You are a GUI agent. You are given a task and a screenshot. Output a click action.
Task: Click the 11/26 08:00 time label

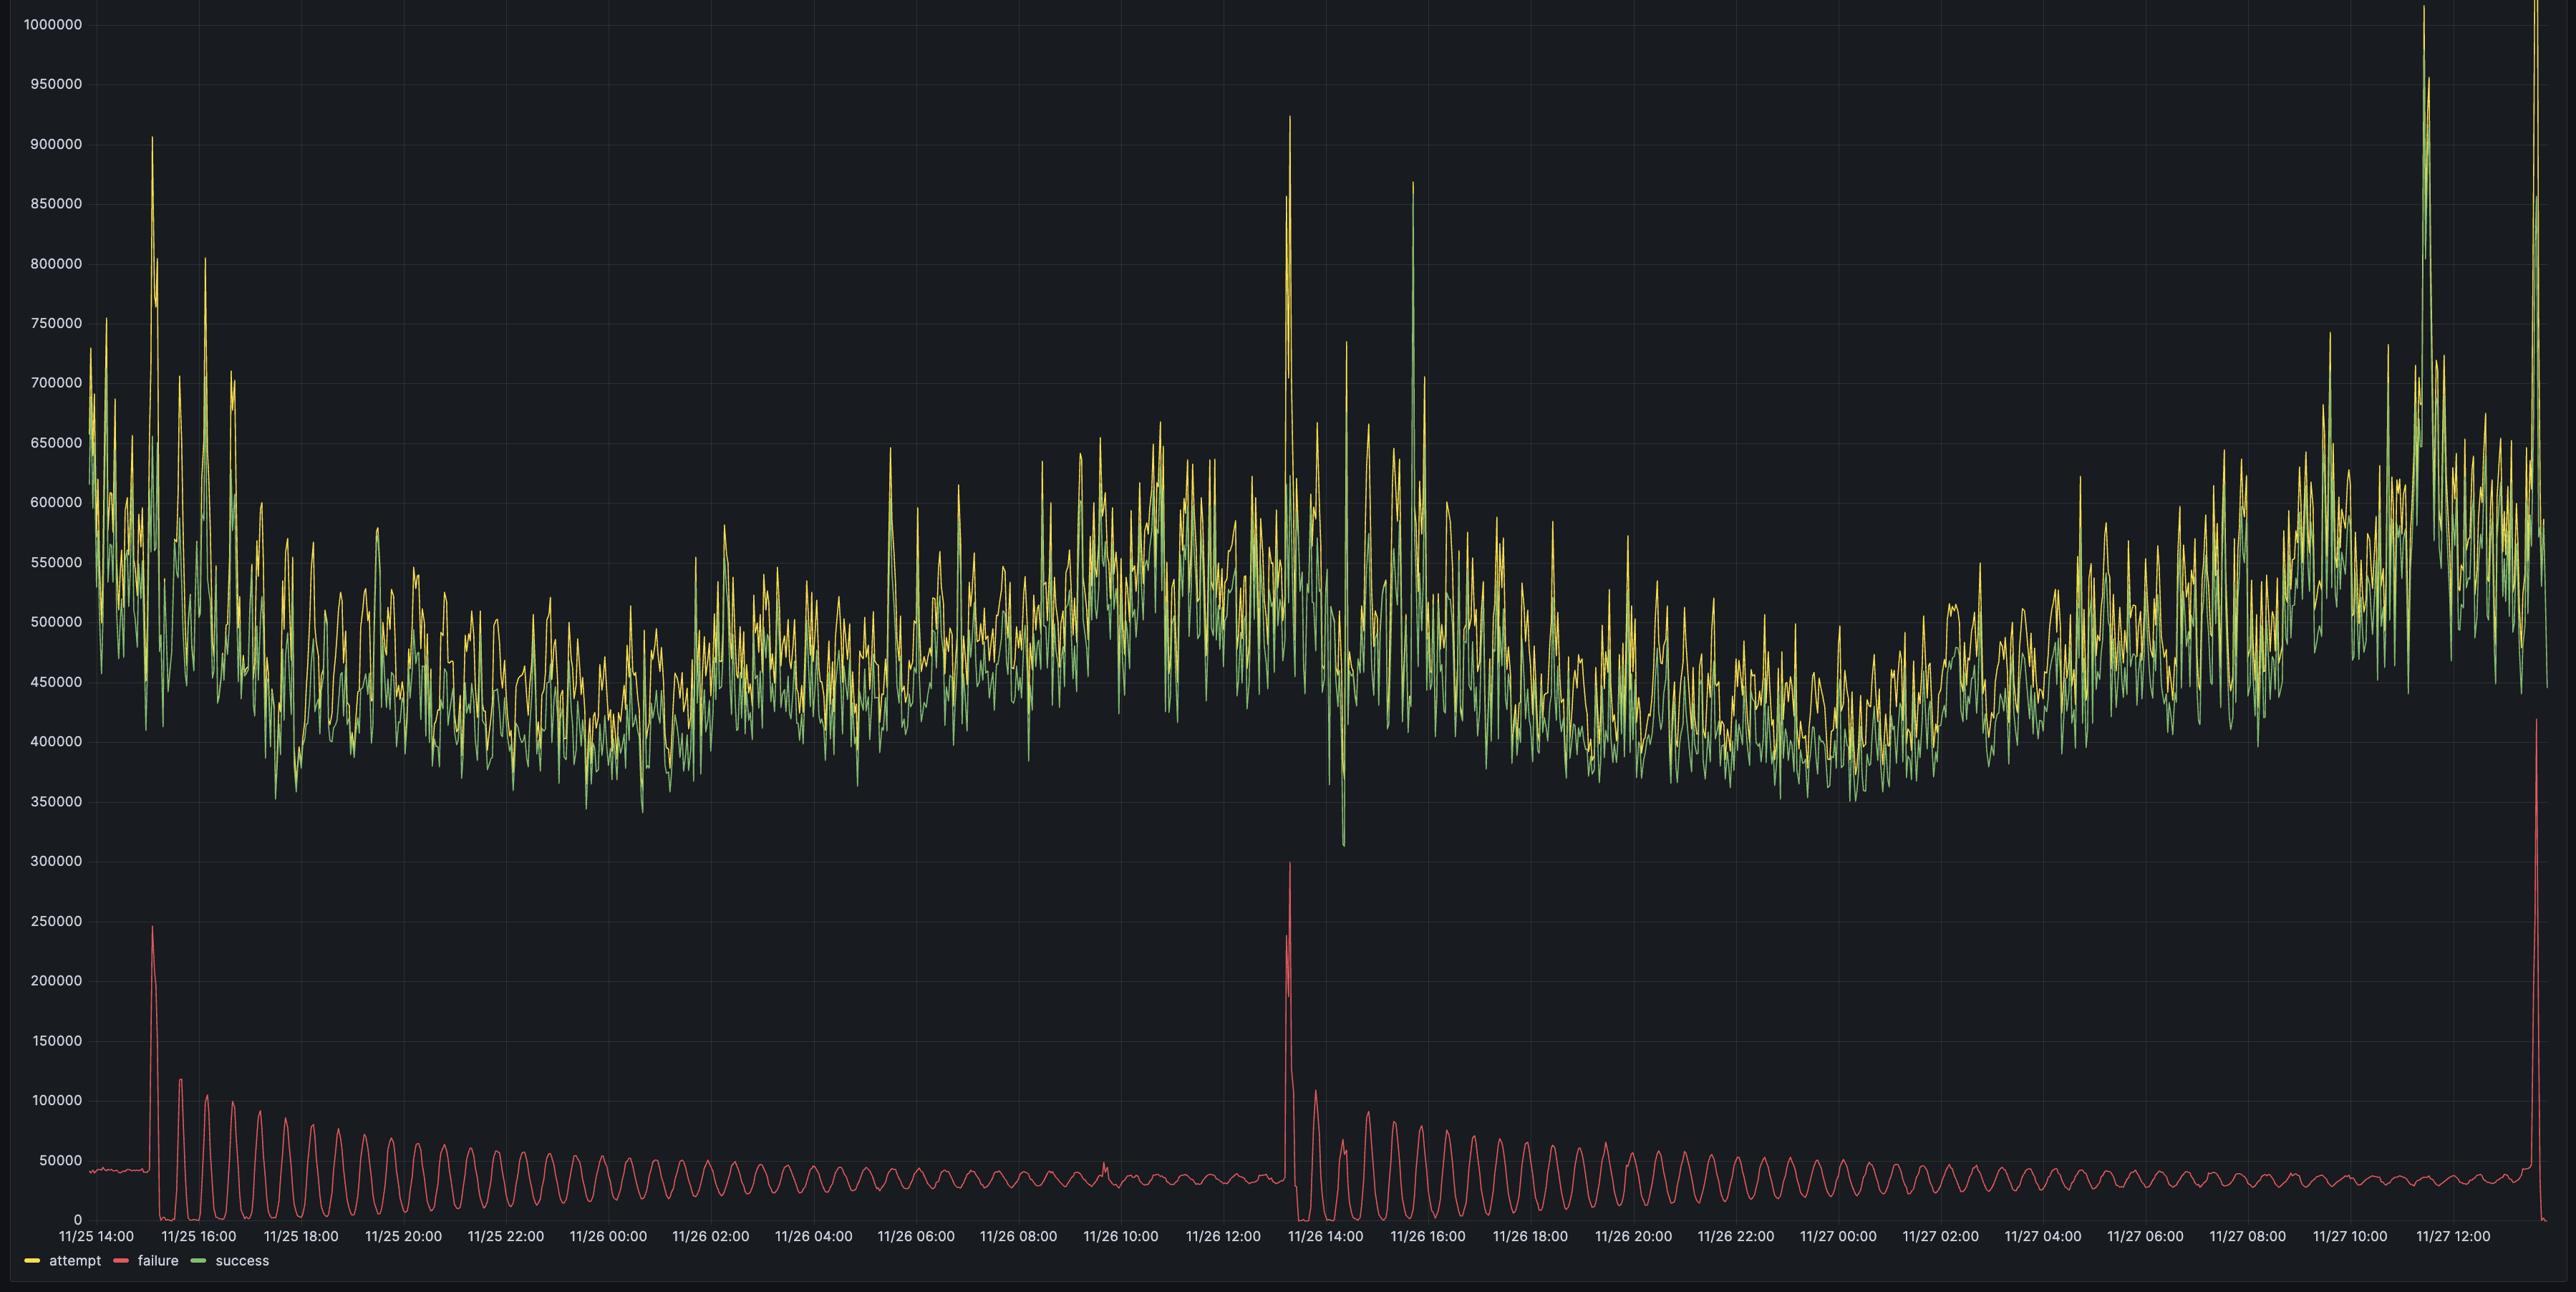pyautogui.click(x=1018, y=1237)
